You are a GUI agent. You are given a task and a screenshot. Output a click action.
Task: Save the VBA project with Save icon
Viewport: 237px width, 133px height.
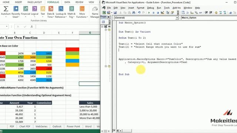(x=115, y=13)
